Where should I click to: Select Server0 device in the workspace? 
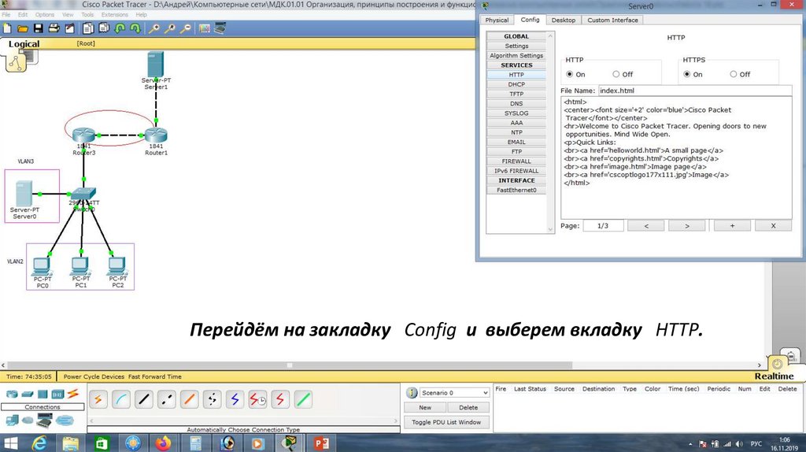tap(24, 194)
